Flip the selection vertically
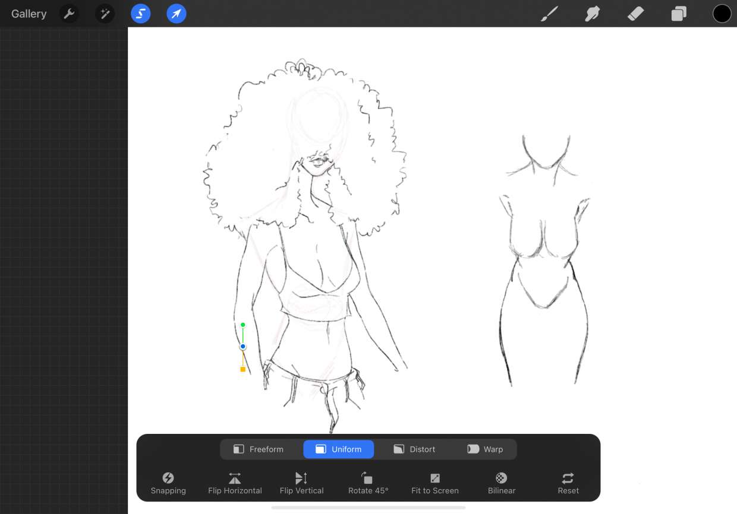The image size is (737, 514). coord(301,483)
